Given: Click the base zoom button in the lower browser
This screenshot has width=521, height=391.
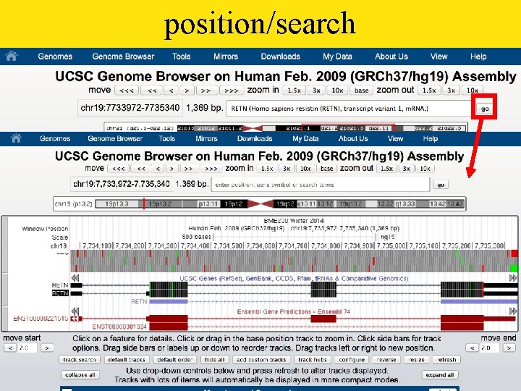Looking at the screenshot, I should 326,169.
